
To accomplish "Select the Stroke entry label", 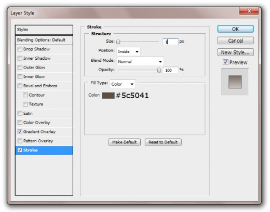I will [31, 150].
